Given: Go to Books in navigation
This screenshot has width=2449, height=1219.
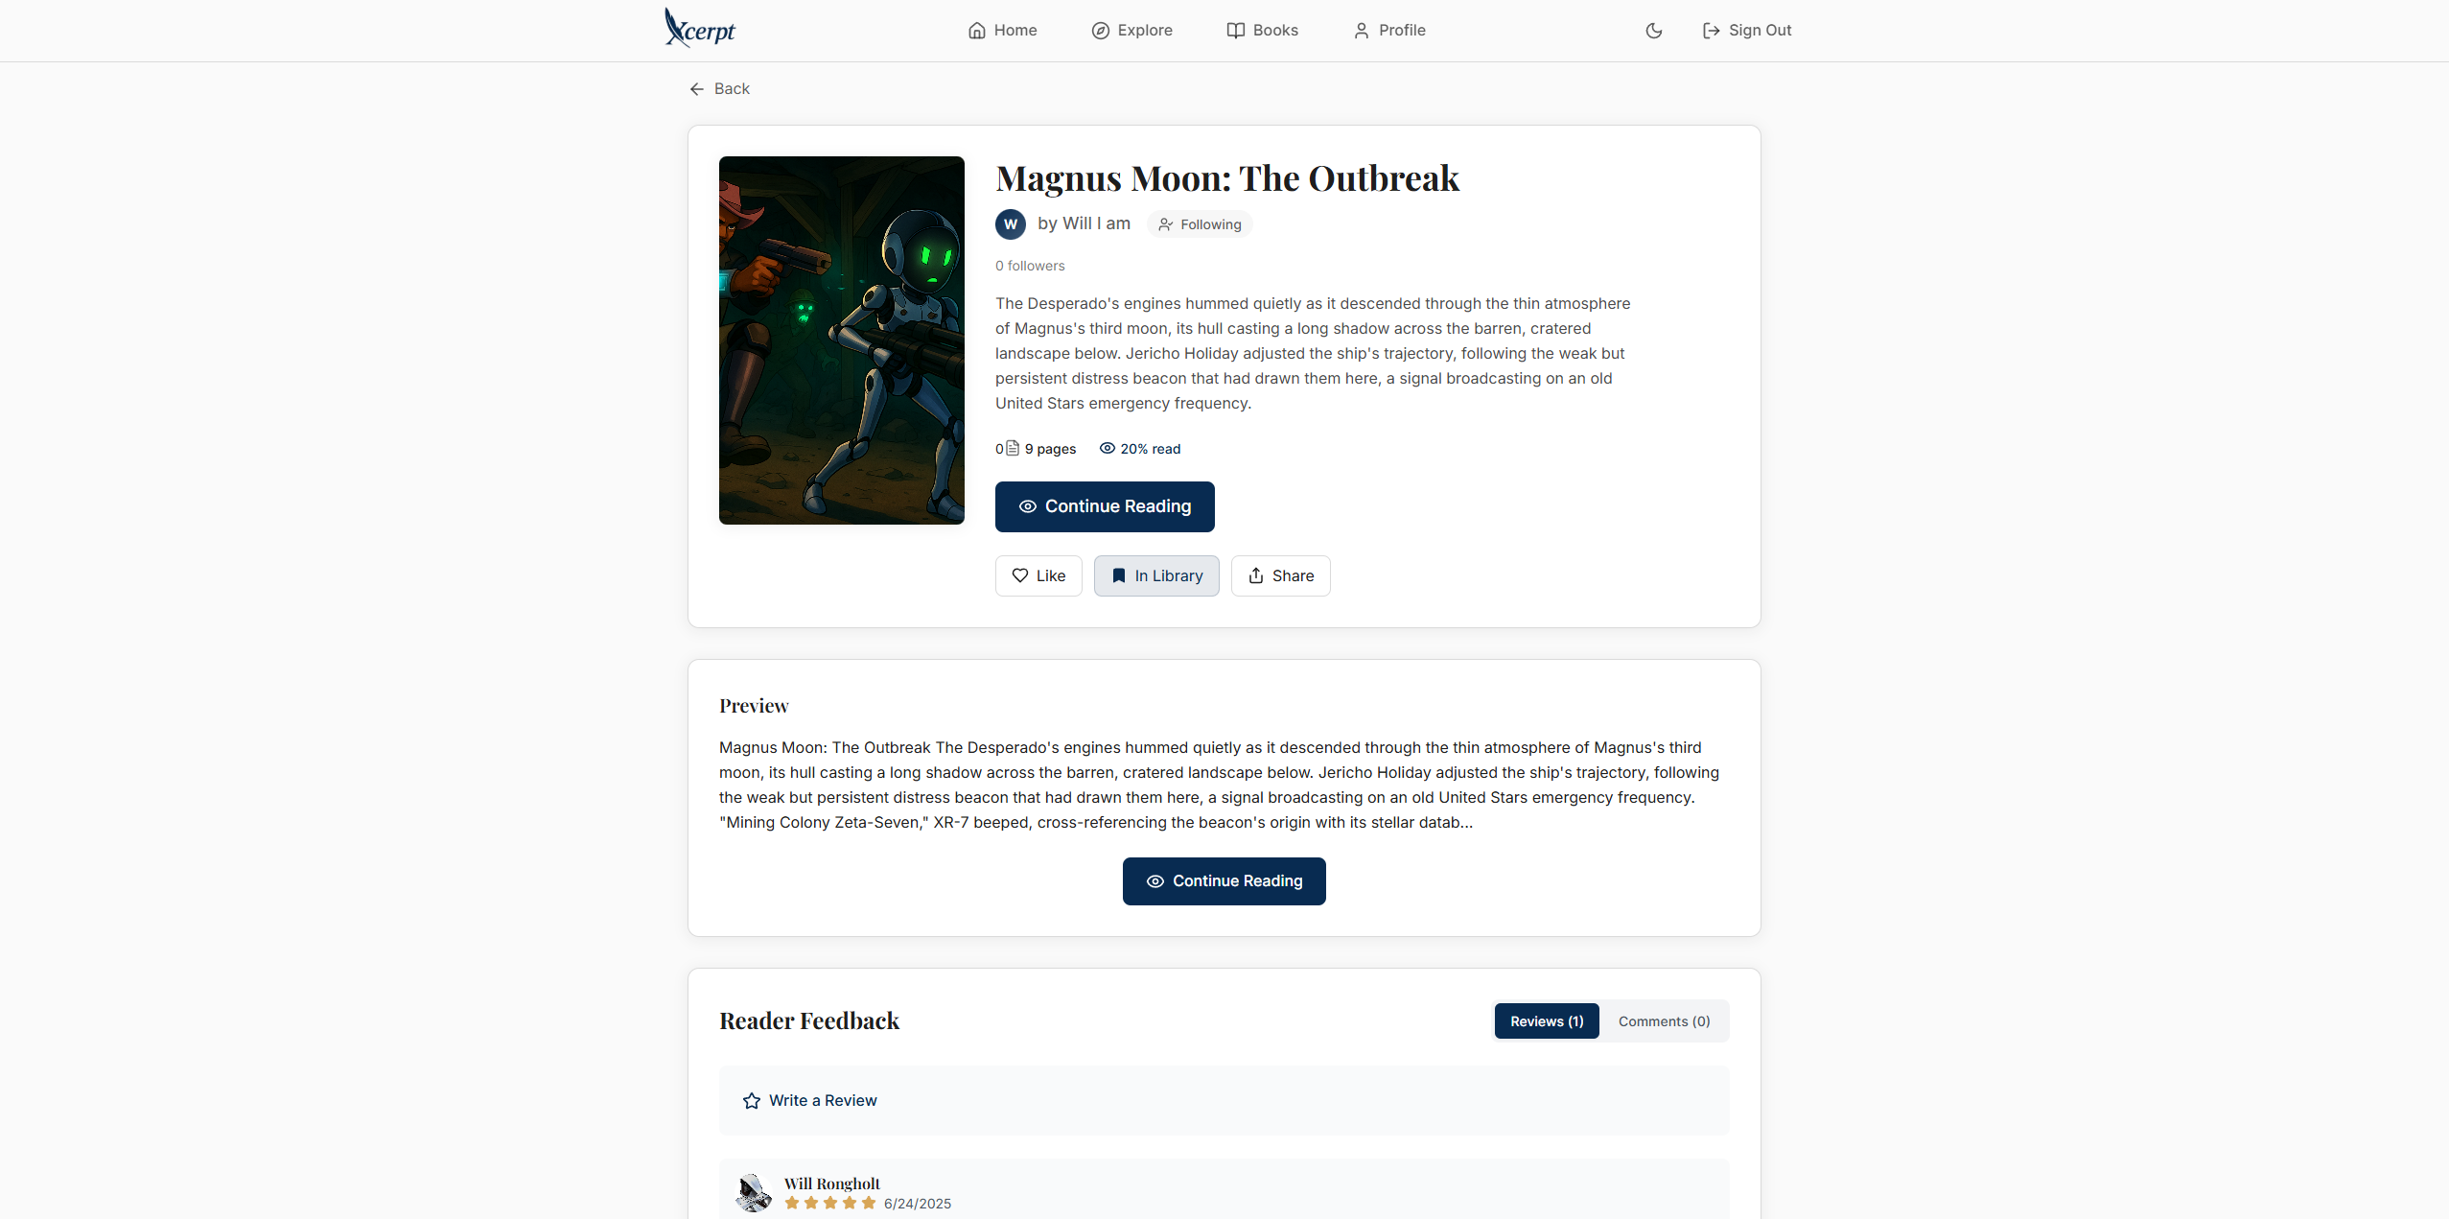Looking at the screenshot, I should point(1262,31).
